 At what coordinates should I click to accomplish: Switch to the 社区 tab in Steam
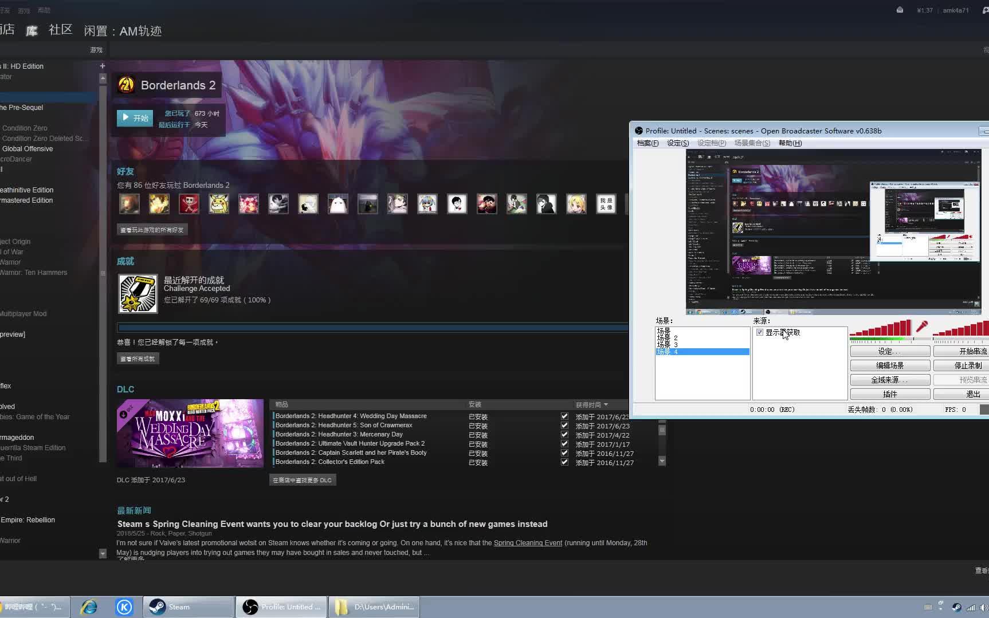click(61, 30)
